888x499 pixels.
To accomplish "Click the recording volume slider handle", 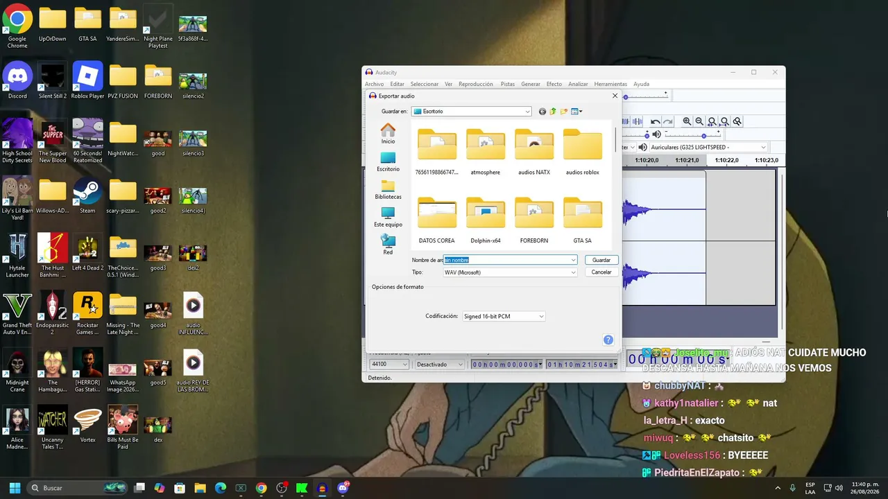I will coord(648,135).
